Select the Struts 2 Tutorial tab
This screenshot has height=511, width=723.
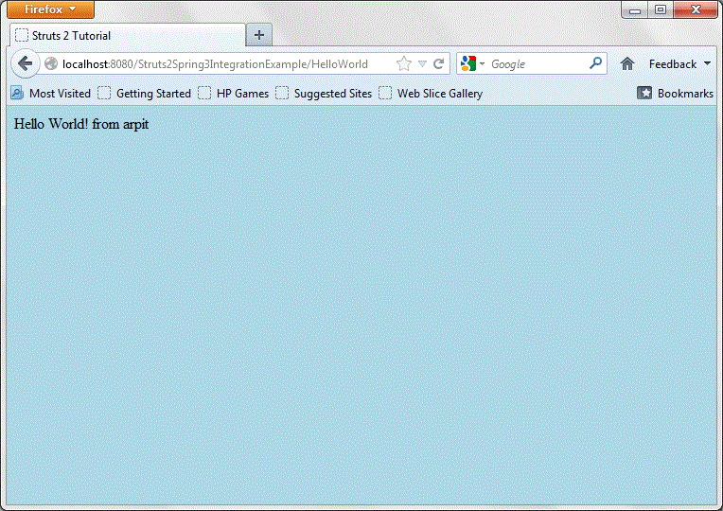pyautogui.click(x=127, y=36)
